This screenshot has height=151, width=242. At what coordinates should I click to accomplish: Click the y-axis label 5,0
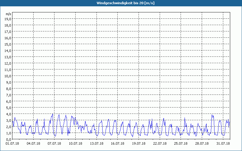9,108
